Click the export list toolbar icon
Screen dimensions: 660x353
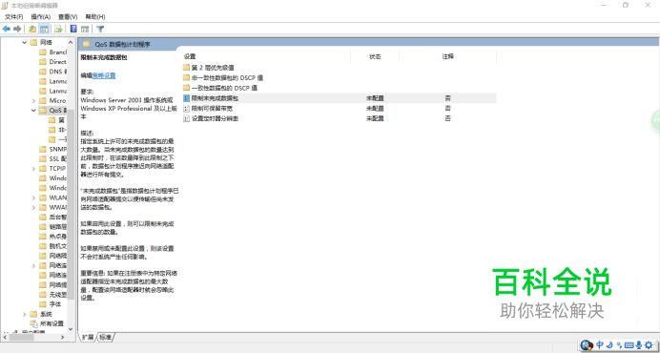pyautogui.click(x=58, y=29)
